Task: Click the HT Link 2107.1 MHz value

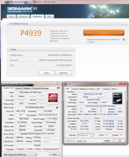Action: tap(85, 129)
